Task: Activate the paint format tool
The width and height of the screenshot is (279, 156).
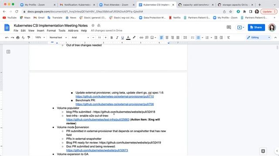Action: [x=29, y=38]
